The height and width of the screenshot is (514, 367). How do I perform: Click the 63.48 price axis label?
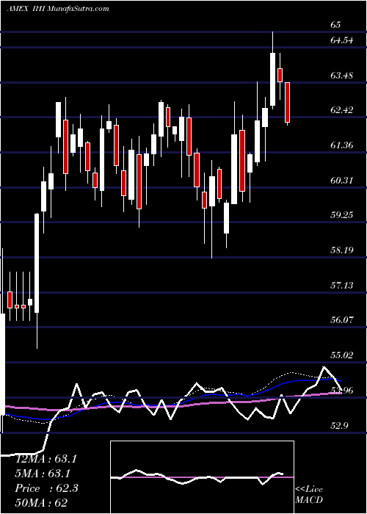pyautogui.click(x=342, y=76)
